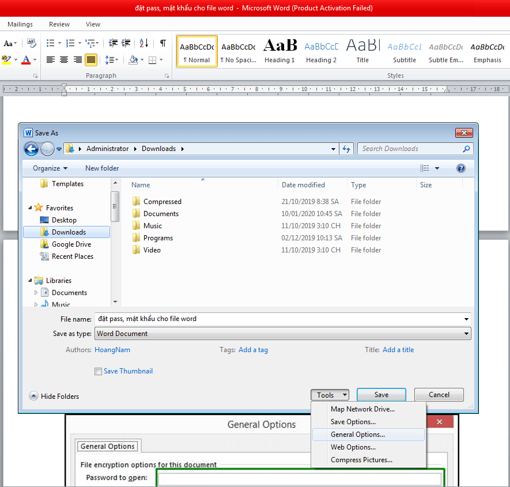Click the Shading paint bucket icon
The width and height of the screenshot is (510, 487).
coord(133,59)
